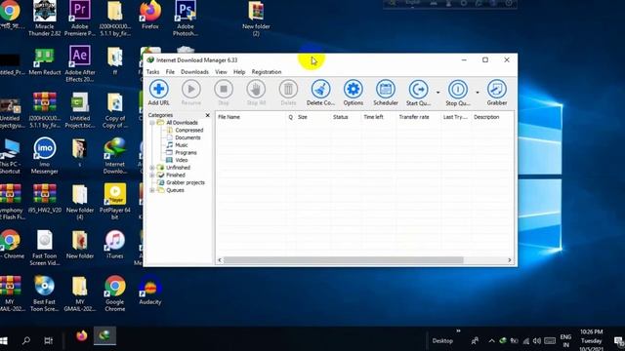The width and height of the screenshot is (625, 351).
Task: Click the Adobe Photoshop desktop icon
Action: 186,18
